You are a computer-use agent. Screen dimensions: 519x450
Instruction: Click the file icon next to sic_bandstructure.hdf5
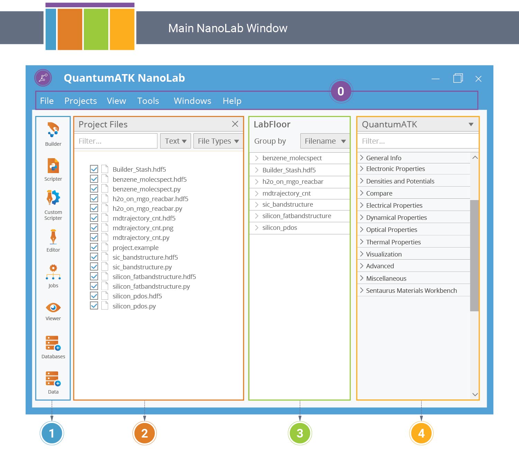[105, 257]
